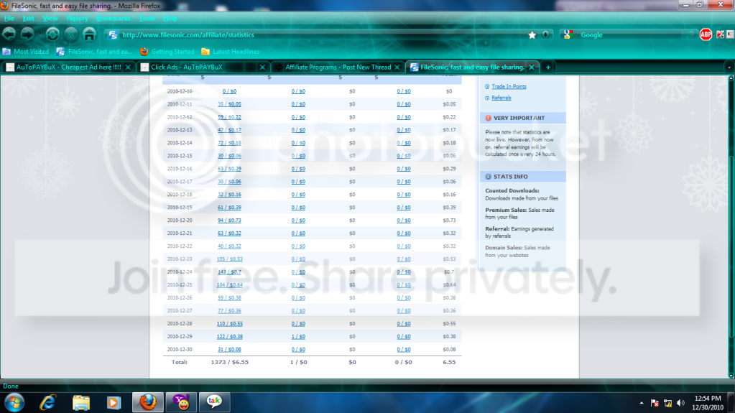This screenshot has height=413, width=735.
Task: Open the Adblock Plus ABP icon
Action: (706, 34)
